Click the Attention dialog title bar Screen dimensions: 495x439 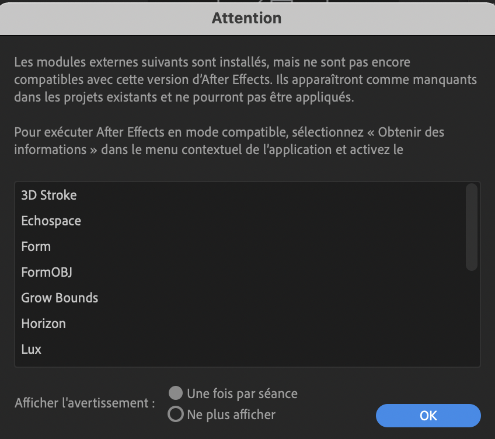click(x=247, y=18)
